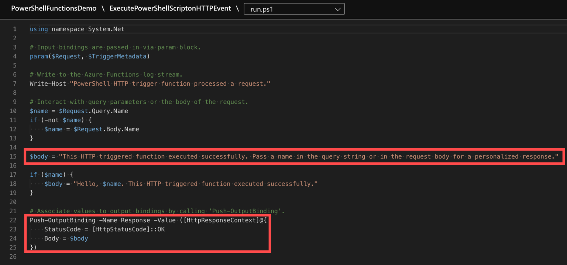This screenshot has height=265, width=567.
Task: Place cursor on using namespace System.Net line
Action: click(x=80, y=29)
